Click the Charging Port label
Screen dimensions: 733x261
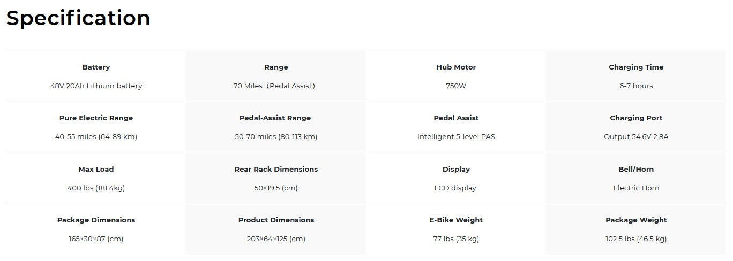point(636,118)
